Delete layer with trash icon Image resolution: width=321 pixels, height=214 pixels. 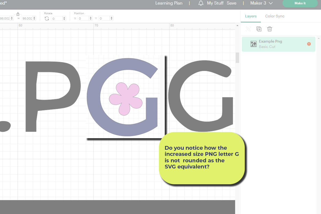[x=270, y=29]
